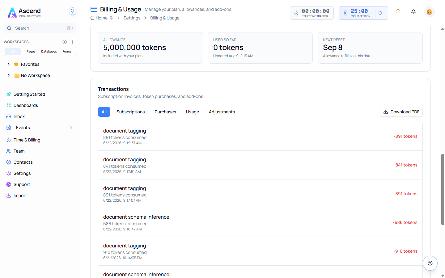Select the Pages workspace filter tab
Viewport: 445px width, 278px height.
click(x=31, y=52)
